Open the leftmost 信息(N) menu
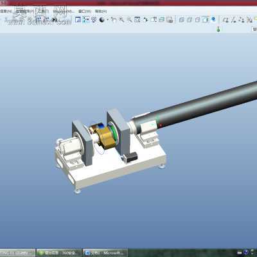 point(6,12)
